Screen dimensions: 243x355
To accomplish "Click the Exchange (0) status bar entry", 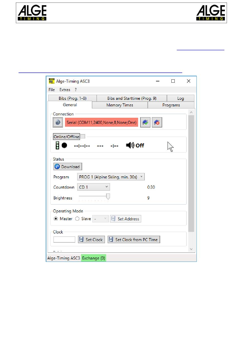I will tap(94, 258).
